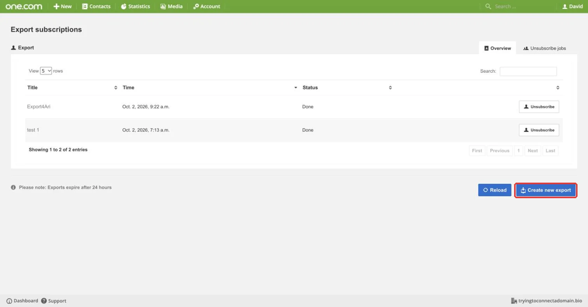Click the tryingtoconnectadomain.bio domain label
Screen dimensions: 588x307
click(546, 301)
